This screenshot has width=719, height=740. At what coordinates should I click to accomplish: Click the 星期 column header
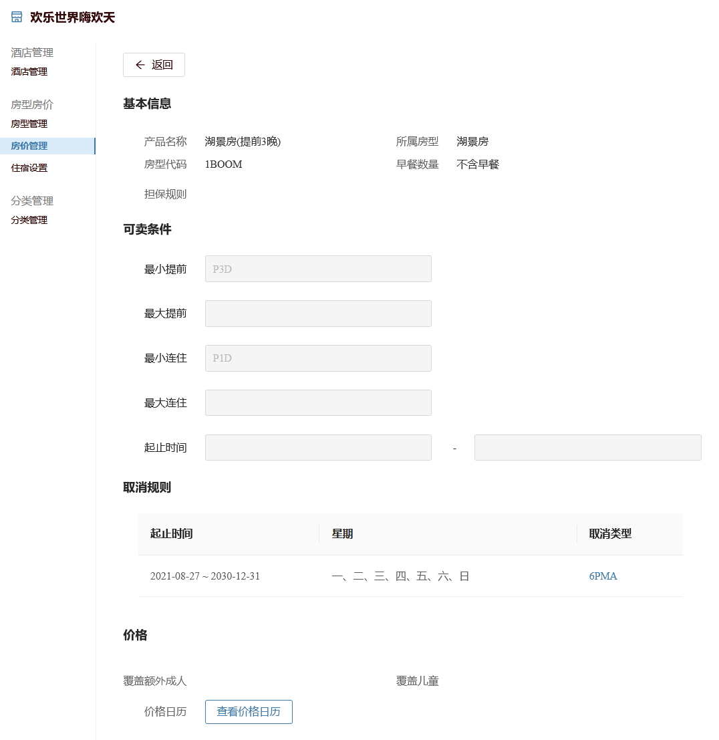(x=343, y=533)
